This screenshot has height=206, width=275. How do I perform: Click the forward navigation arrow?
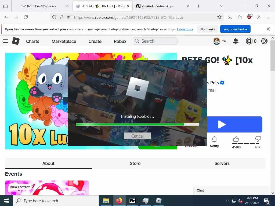coord(16,17)
